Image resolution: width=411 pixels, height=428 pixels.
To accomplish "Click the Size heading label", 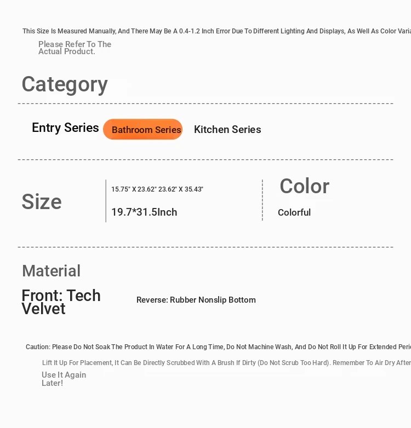I will [42, 202].
